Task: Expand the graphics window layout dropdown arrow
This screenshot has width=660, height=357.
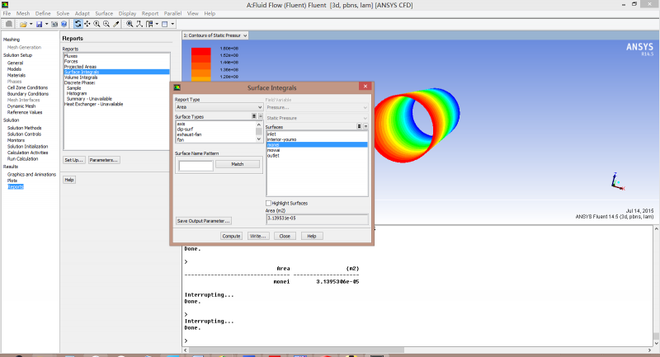Action: coord(172,25)
